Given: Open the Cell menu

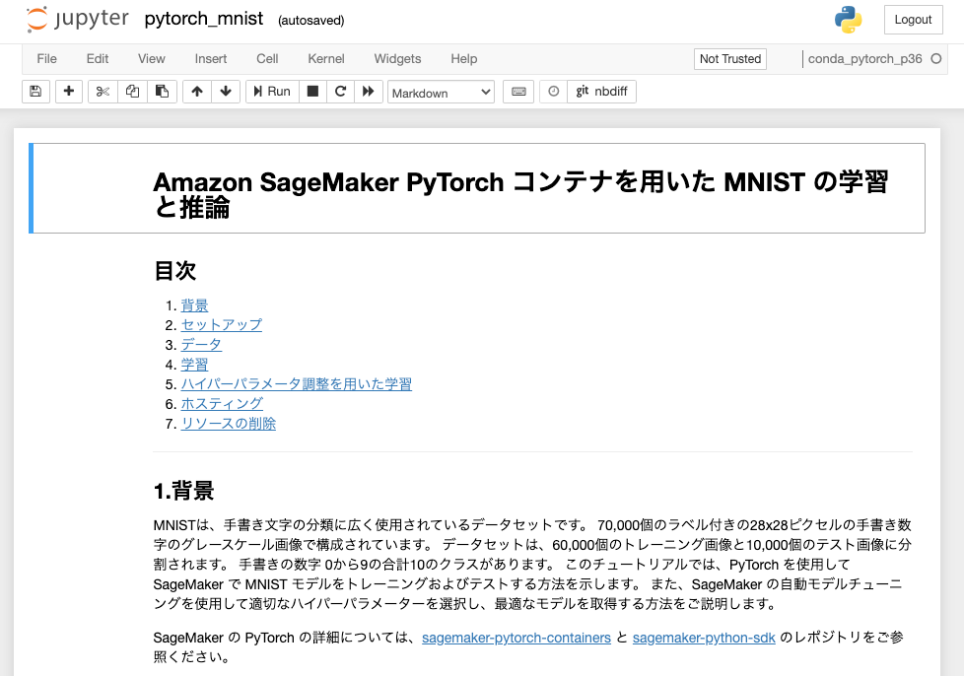Looking at the screenshot, I should pyautogui.click(x=267, y=59).
